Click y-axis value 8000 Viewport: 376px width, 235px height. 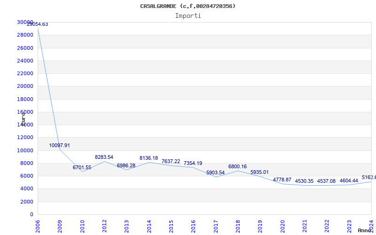tap(27, 163)
